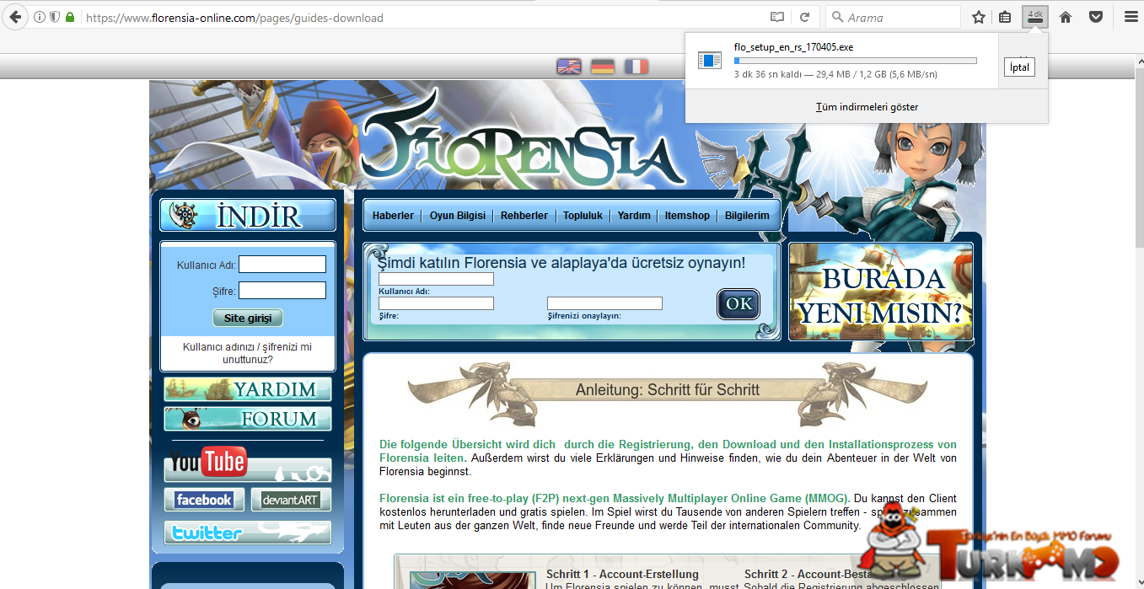Go to the Firefox home page
This screenshot has width=1144, height=589.
[x=1066, y=18]
